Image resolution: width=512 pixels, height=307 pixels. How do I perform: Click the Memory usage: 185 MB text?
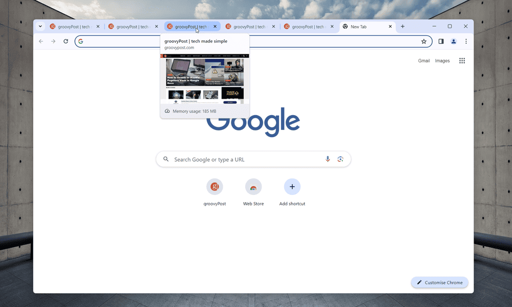[194, 111]
